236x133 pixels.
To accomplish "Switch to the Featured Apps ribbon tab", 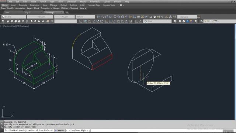I will [94, 5].
